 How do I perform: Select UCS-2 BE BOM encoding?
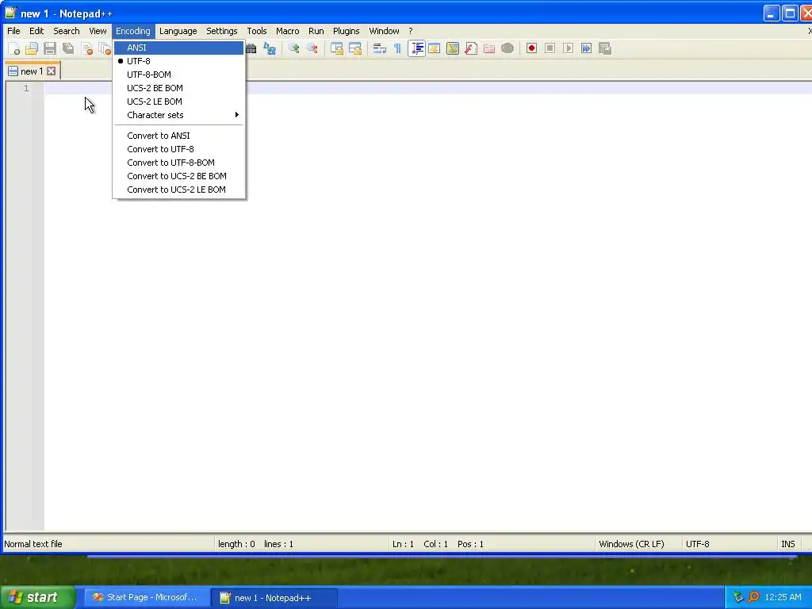point(178,88)
